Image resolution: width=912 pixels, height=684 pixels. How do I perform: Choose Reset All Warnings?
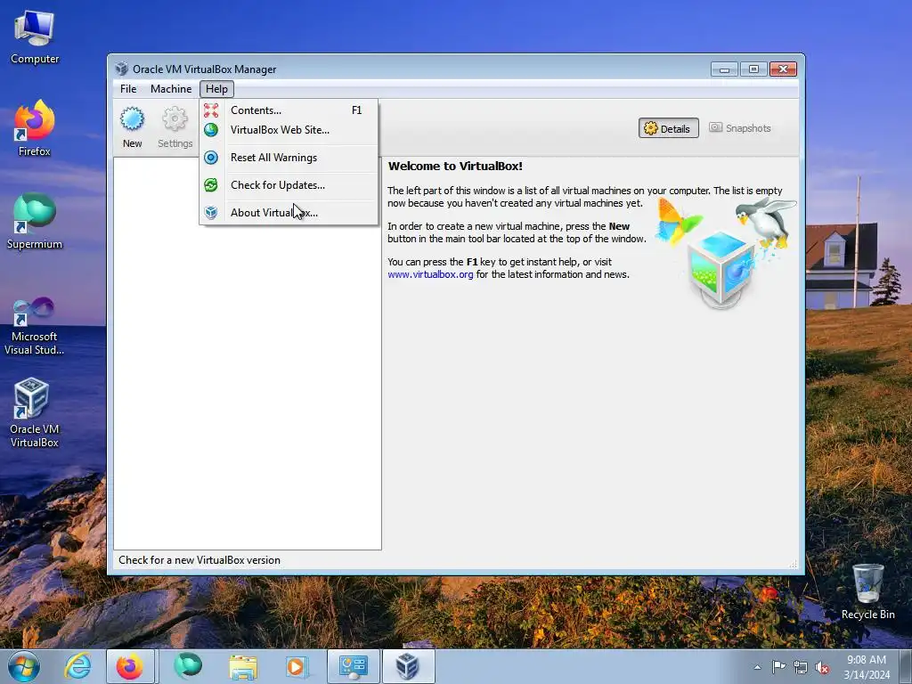pos(289,158)
